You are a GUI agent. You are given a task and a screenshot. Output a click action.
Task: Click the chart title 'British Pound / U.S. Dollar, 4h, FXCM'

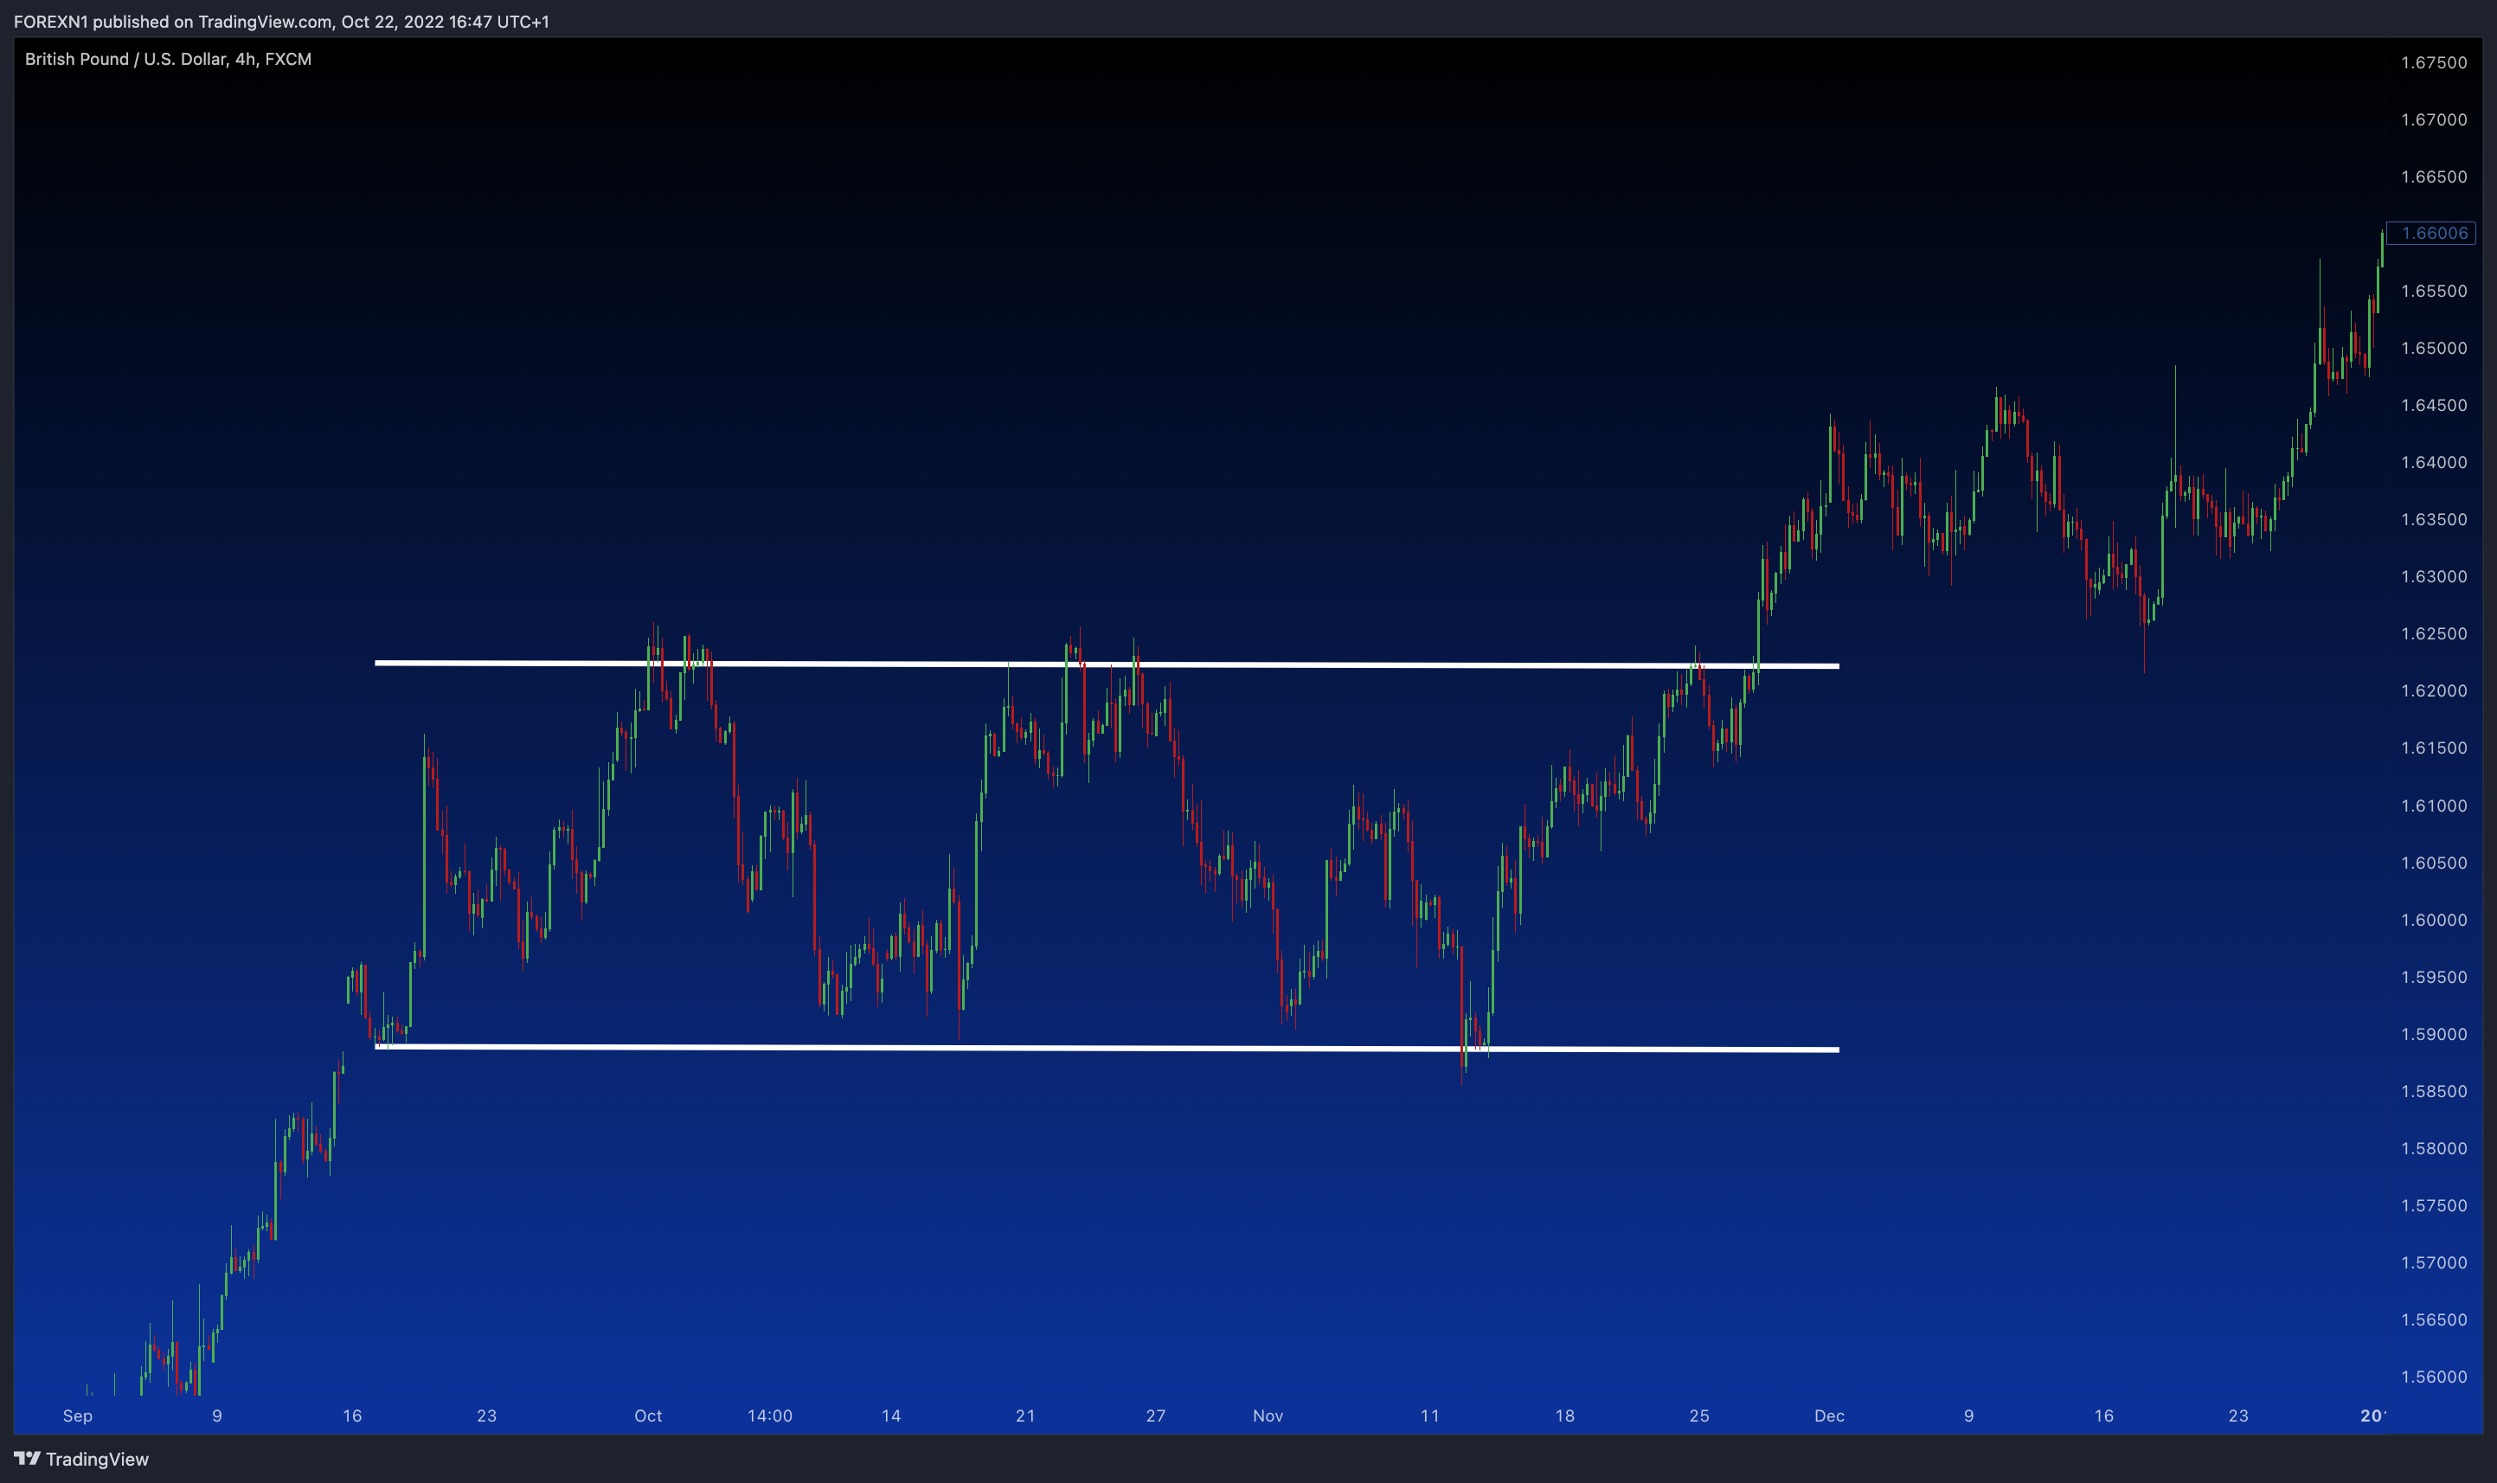tap(168, 59)
